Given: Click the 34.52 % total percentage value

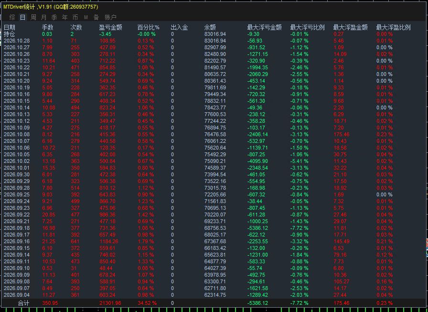Looking at the screenshot, I should click(x=147, y=303).
